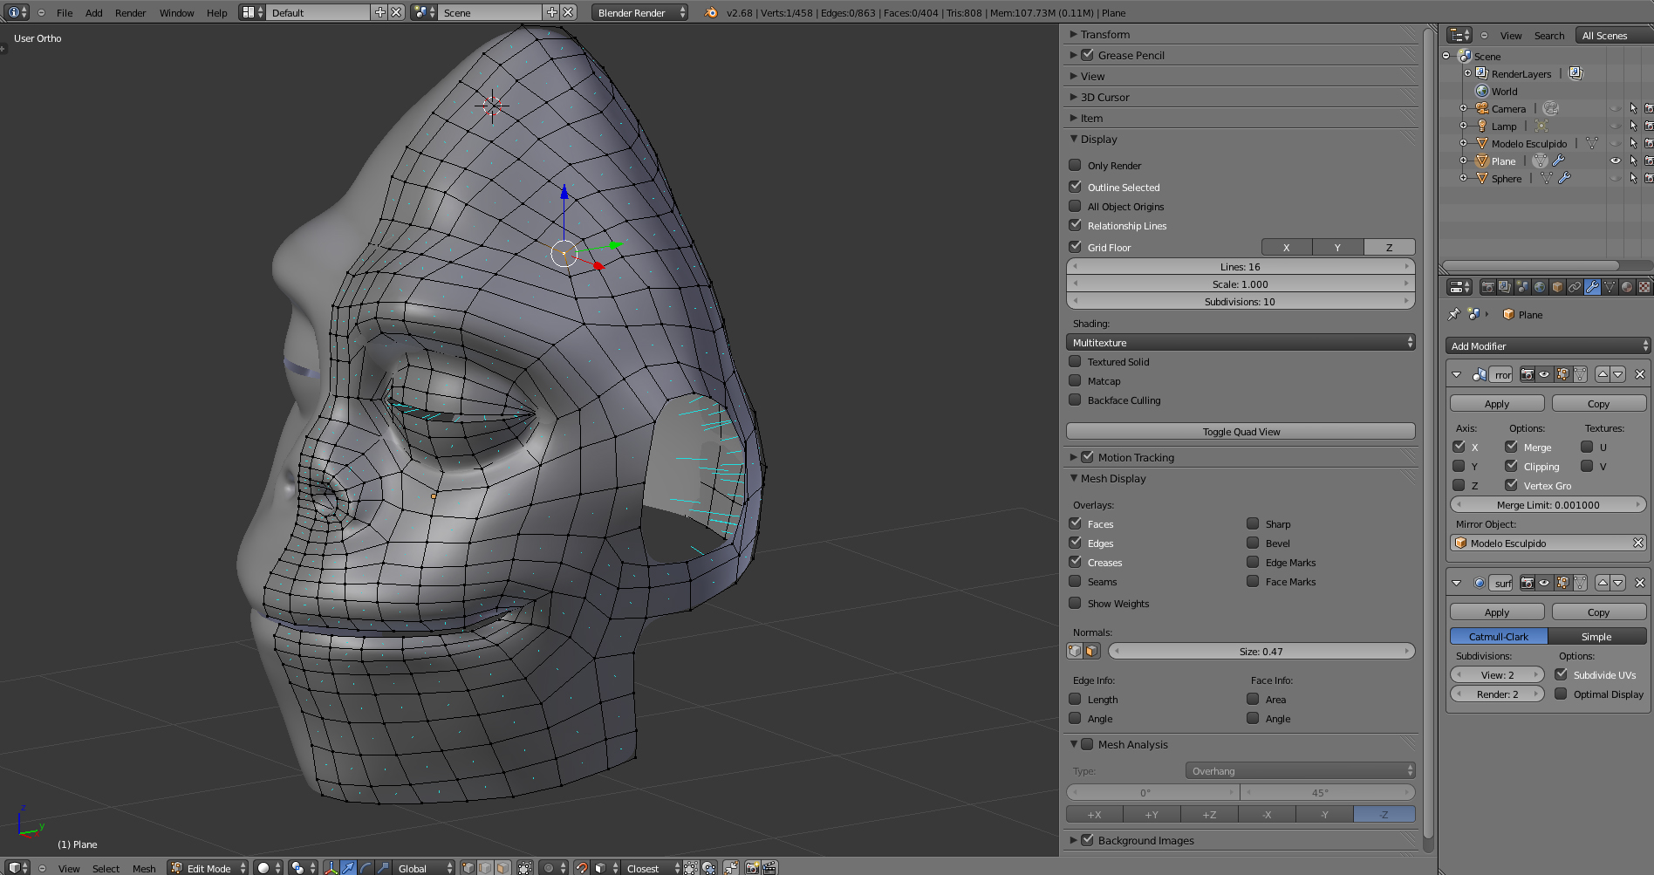Open the Add Modifier dropdown
This screenshot has width=1654, height=875.
(x=1548, y=345)
